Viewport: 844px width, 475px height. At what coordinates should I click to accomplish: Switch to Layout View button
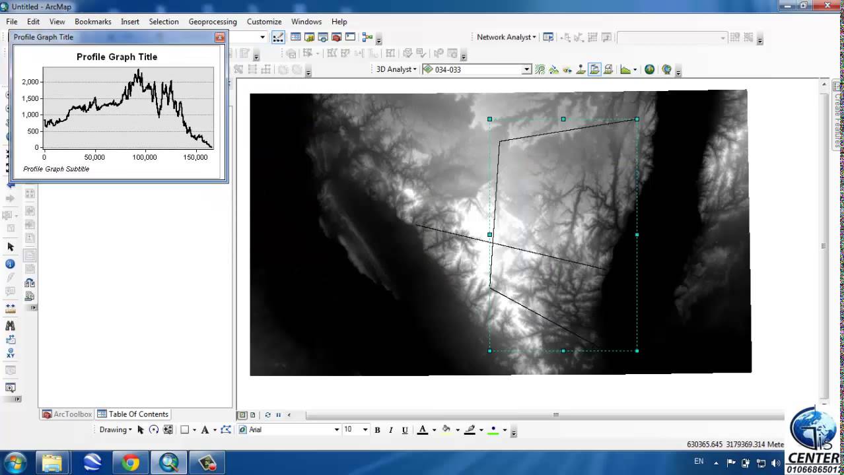point(253,415)
